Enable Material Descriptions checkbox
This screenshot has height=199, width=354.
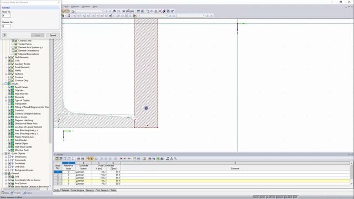point(13,54)
